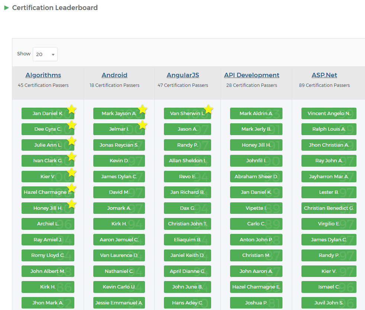Click the star beside Jelmar I.

pyautogui.click(x=142, y=125)
